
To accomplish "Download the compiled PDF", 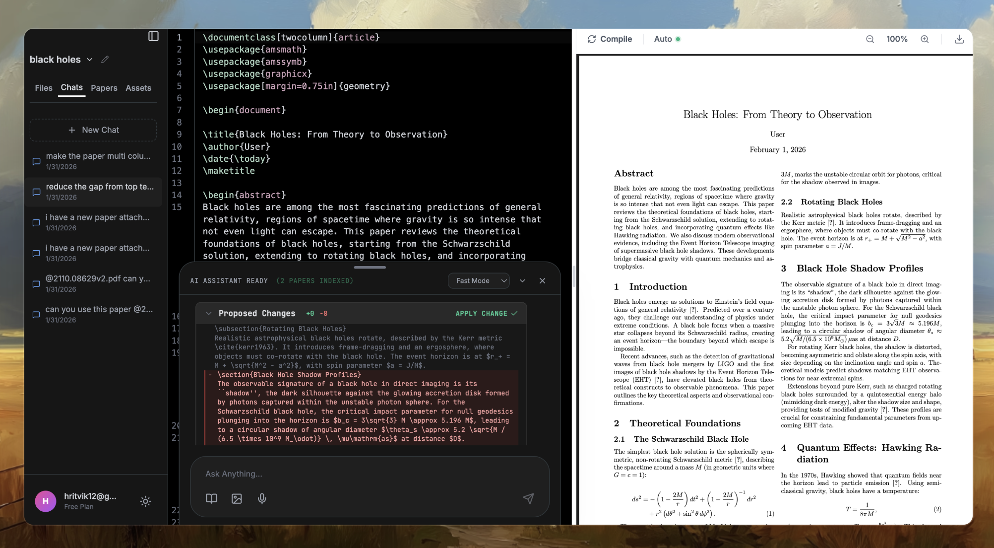I will [x=959, y=39].
